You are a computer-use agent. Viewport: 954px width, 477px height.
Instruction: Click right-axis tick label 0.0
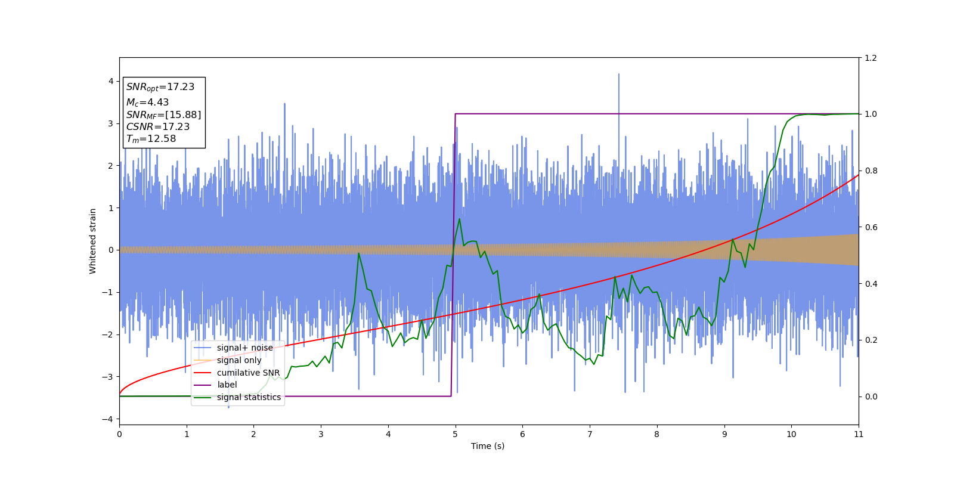point(871,397)
